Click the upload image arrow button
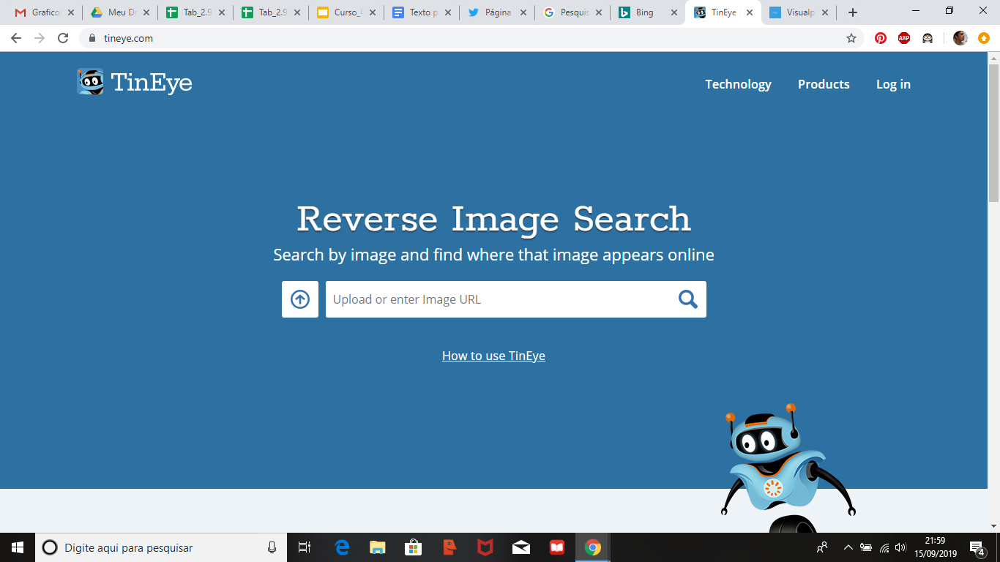Viewport: 1000px width, 562px height. (x=300, y=299)
